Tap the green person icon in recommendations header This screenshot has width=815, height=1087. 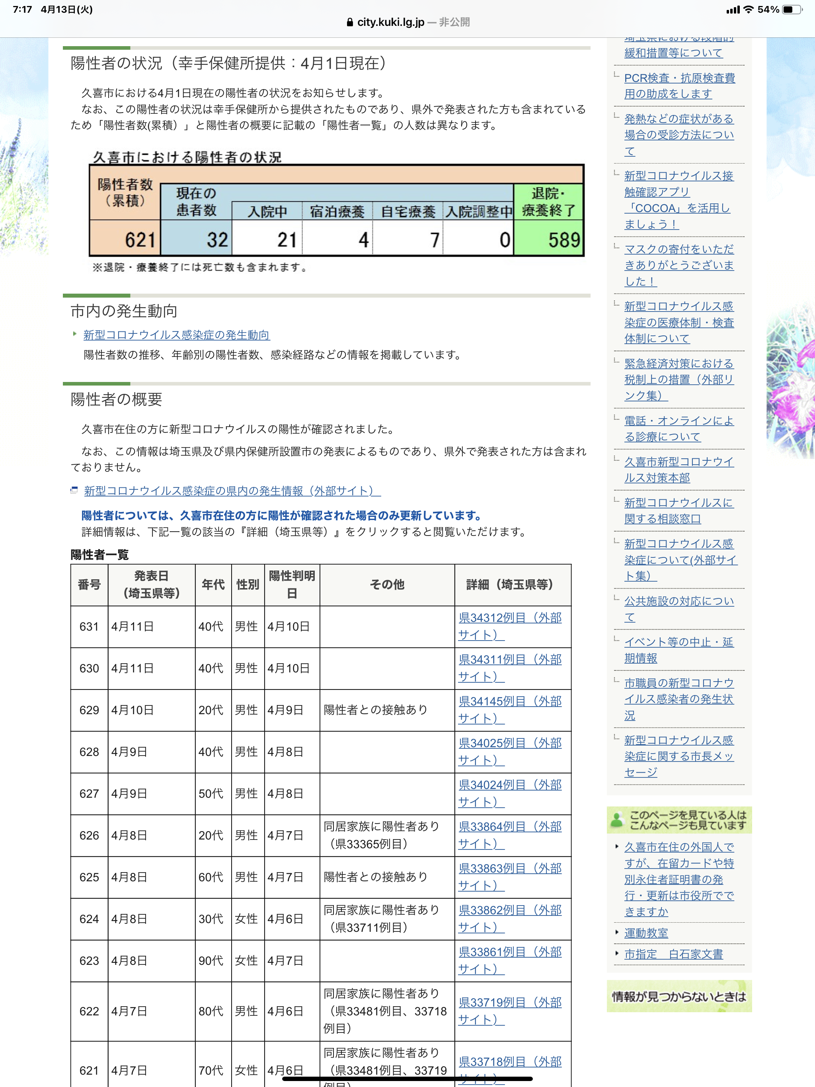pyautogui.click(x=616, y=820)
